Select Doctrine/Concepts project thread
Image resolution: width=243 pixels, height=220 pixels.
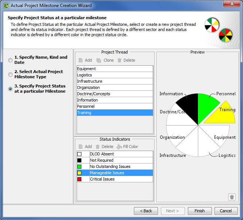pos(115,94)
